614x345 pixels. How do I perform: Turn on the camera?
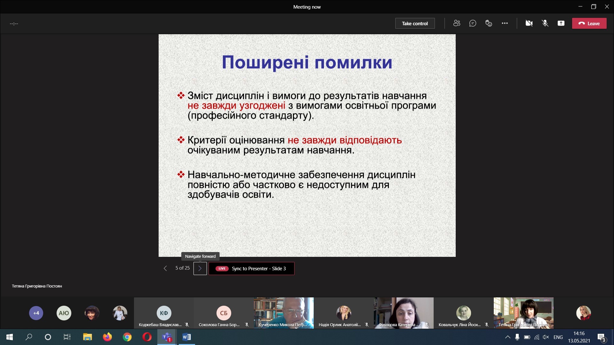coord(529,23)
